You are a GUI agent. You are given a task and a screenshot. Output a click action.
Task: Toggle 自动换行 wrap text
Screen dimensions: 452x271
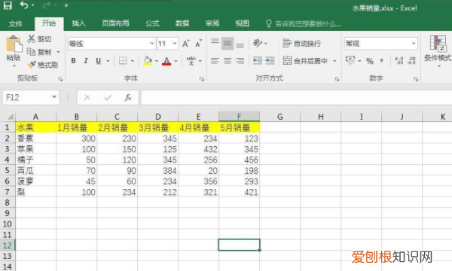tap(302, 44)
